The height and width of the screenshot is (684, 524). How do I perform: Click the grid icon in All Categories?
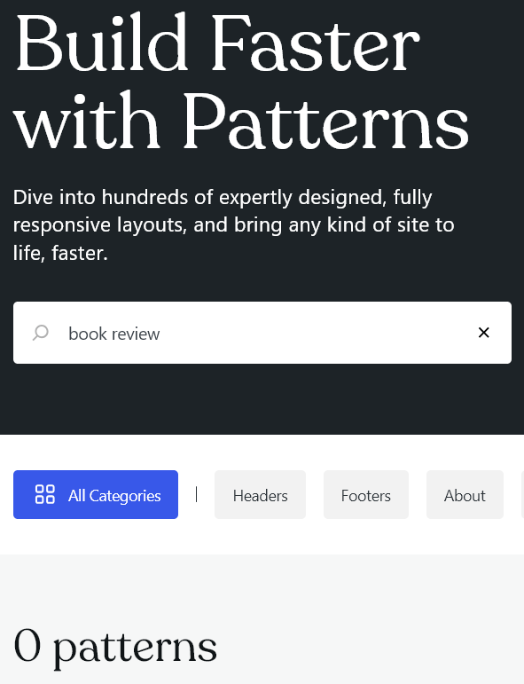coord(45,494)
